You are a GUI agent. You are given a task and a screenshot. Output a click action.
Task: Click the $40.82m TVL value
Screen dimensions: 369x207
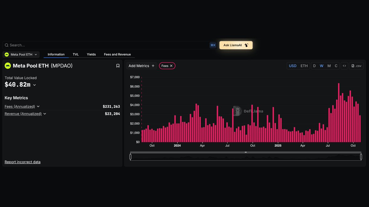[18, 85]
